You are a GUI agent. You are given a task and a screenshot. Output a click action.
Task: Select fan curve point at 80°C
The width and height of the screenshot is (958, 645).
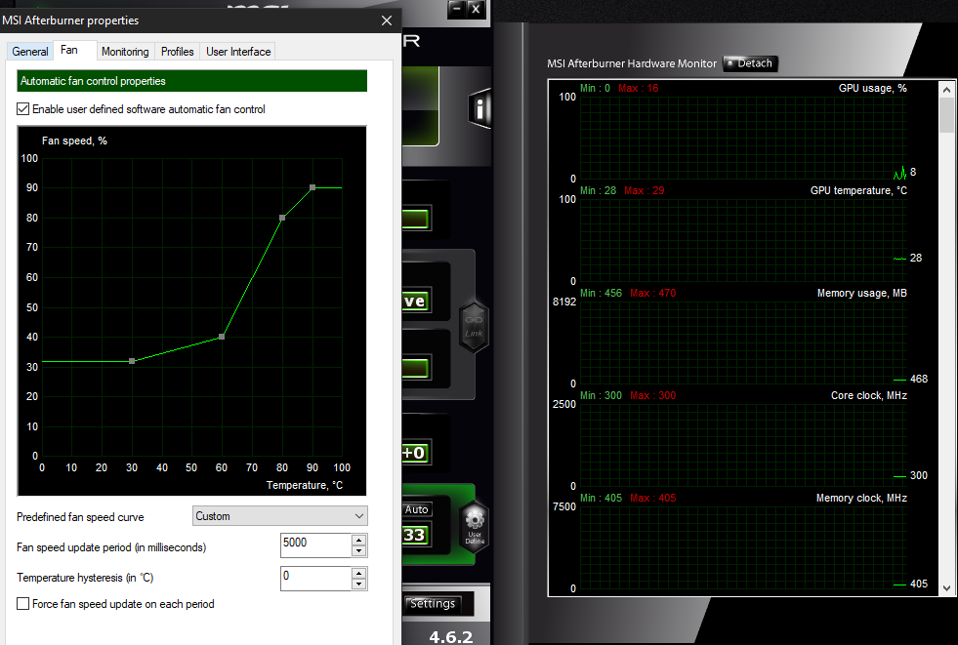pyautogui.click(x=282, y=218)
